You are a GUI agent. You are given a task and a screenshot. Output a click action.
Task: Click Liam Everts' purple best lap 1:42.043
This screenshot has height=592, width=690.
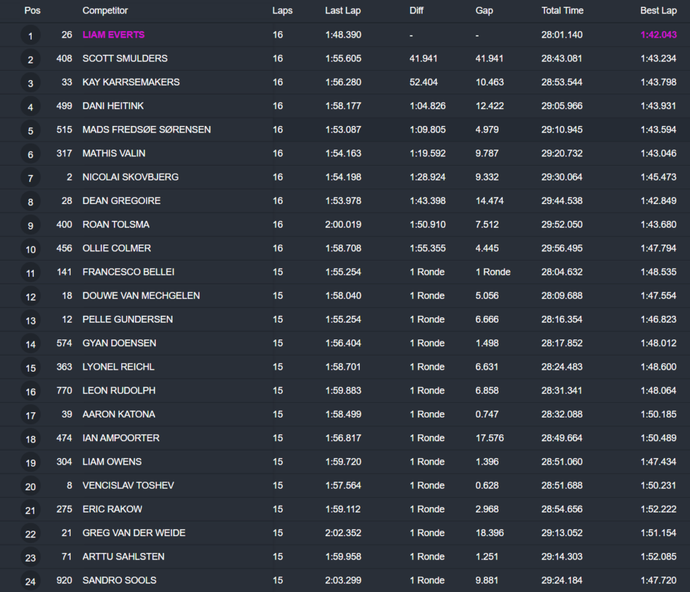click(x=658, y=35)
